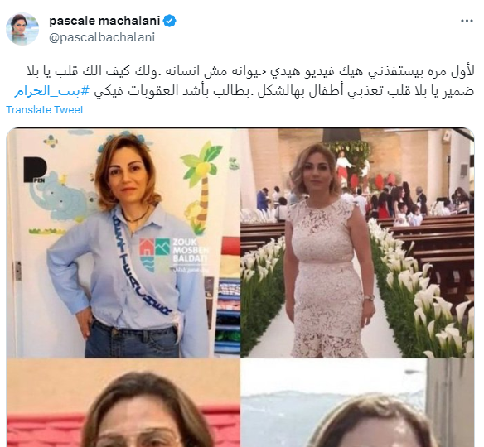This screenshot has width=484, height=447.
Task: Click the display name pascale machalani
Action: (104, 21)
